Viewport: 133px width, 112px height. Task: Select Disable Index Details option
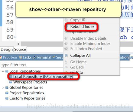coord(88,38)
